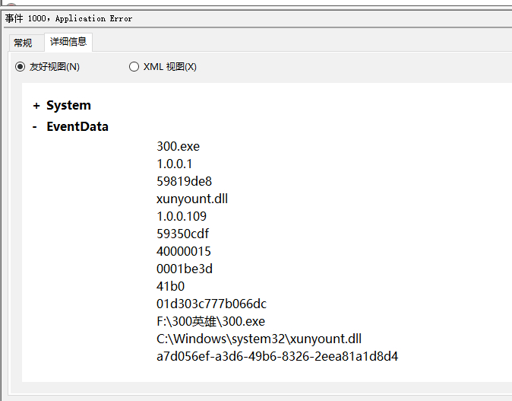Viewport: 512px width, 401px height.
Task: Click the 0001be3d offset value
Action: pyautogui.click(x=185, y=269)
